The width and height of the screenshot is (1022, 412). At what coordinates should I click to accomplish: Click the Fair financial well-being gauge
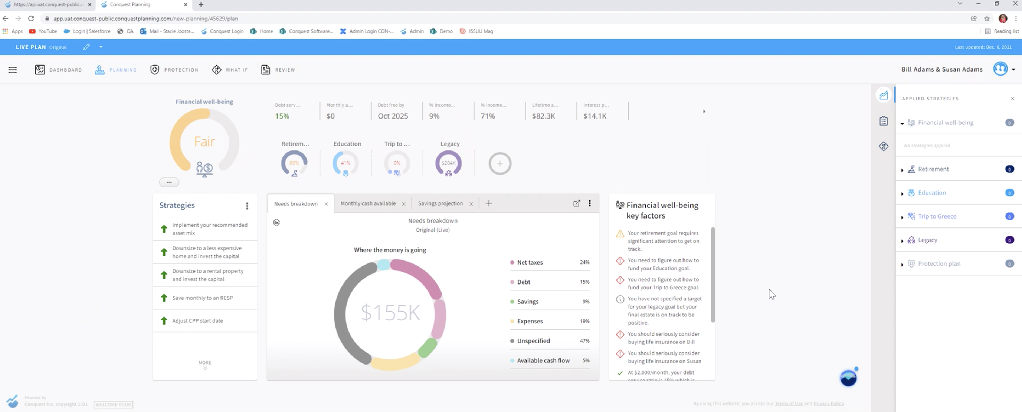coord(204,142)
